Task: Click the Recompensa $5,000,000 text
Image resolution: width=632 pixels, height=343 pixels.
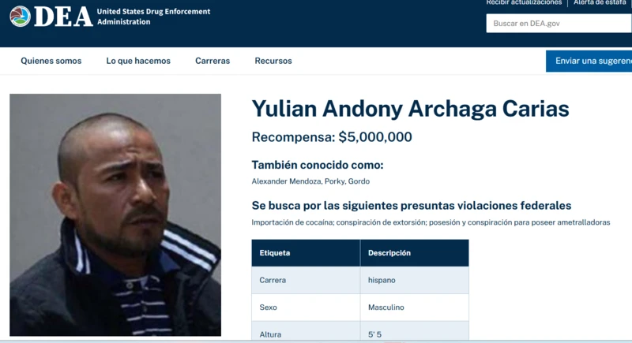Action: click(332, 137)
